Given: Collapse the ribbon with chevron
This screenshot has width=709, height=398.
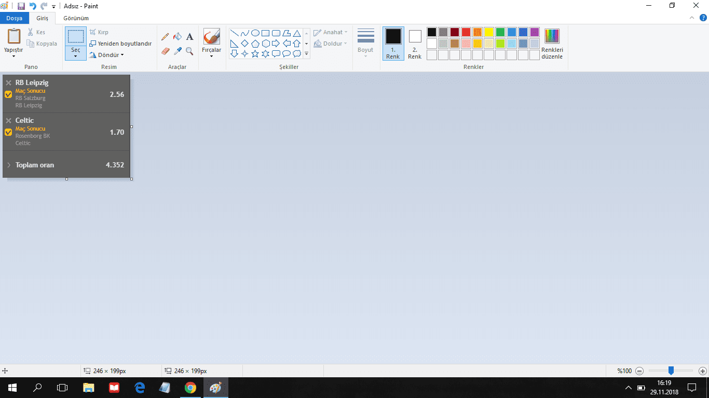Looking at the screenshot, I should pyautogui.click(x=691, y=18).
